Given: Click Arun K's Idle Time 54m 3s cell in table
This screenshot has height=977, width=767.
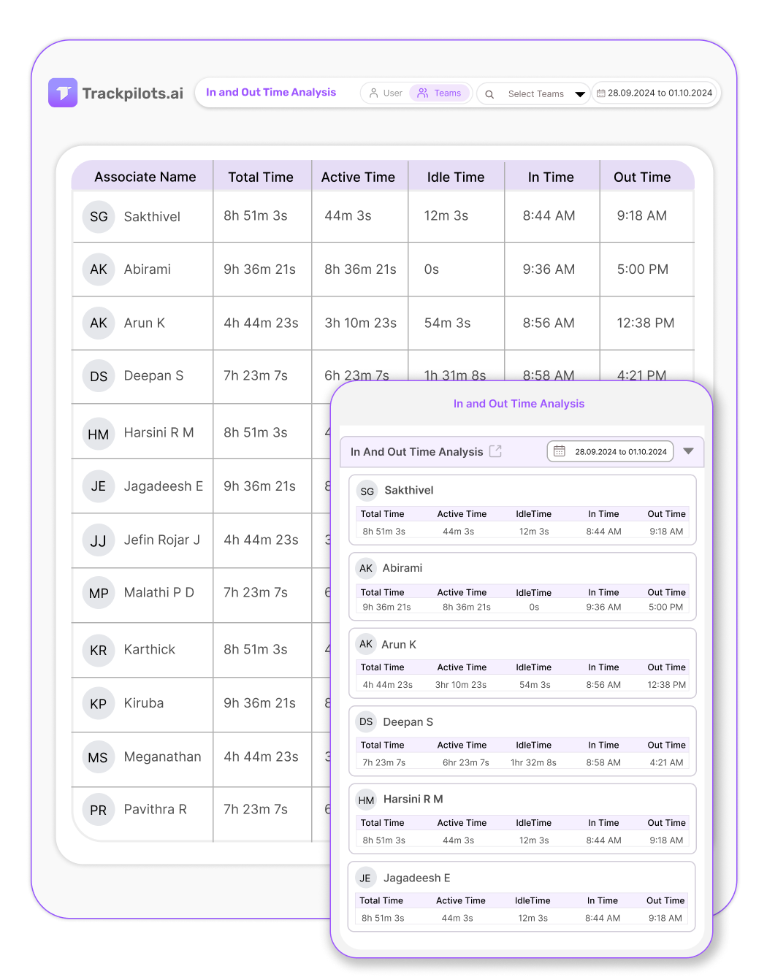Looking at the screenshot, I should click(x=447, y=323).
